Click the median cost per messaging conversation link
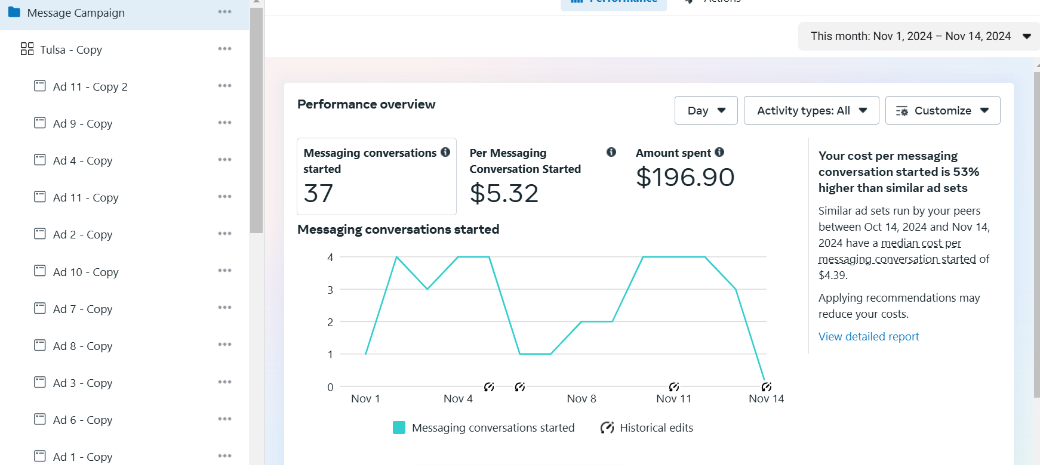 (921, 243)
